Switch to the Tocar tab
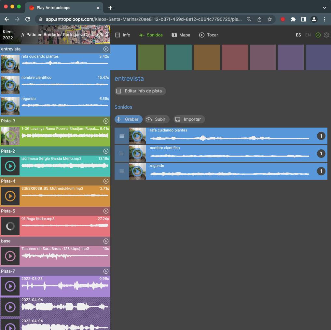This screenshot has height=330, width=331. click(209, 35)
